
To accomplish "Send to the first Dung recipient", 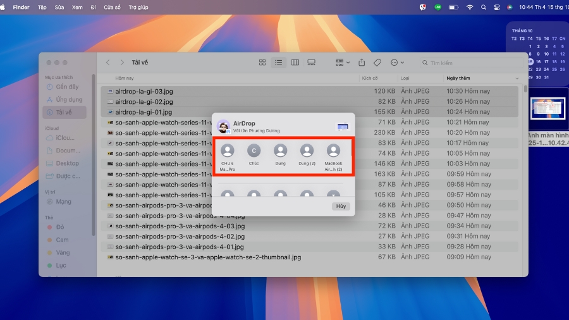I will coord(281,151).
